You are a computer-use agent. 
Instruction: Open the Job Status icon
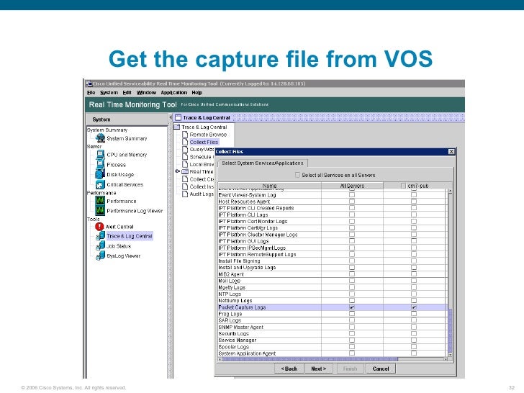(x=100, y=246)
